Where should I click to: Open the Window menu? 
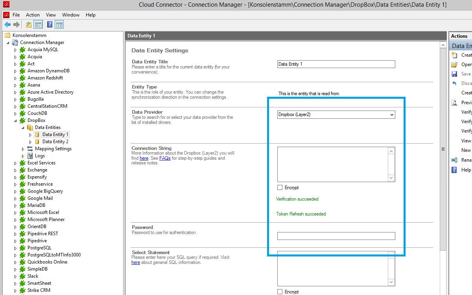(x=71, y=15)
